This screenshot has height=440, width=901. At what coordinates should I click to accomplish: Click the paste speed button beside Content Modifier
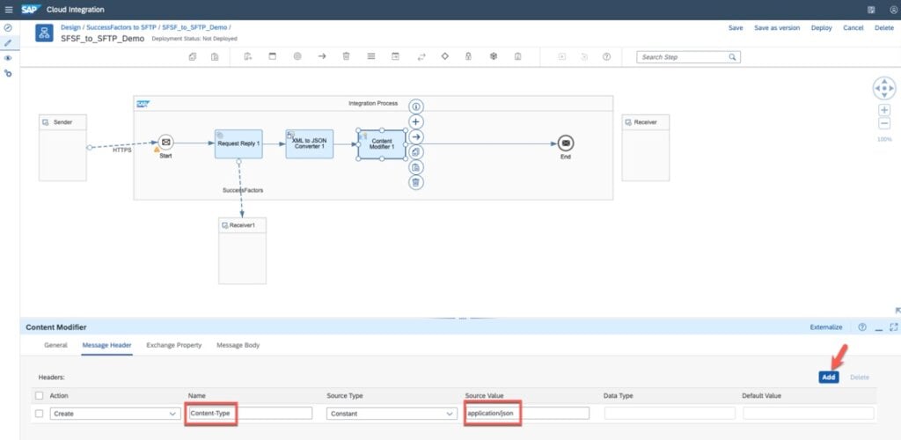click(x=416, y=167)
